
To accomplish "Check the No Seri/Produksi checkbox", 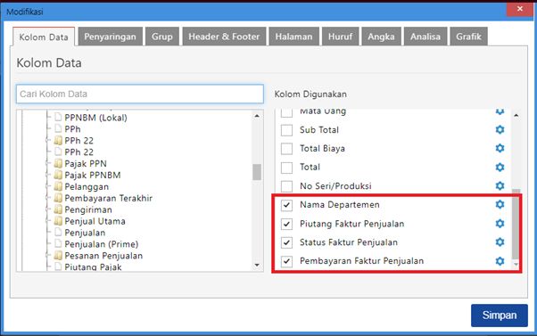I will pyautogui.click(x=286, y=186).
